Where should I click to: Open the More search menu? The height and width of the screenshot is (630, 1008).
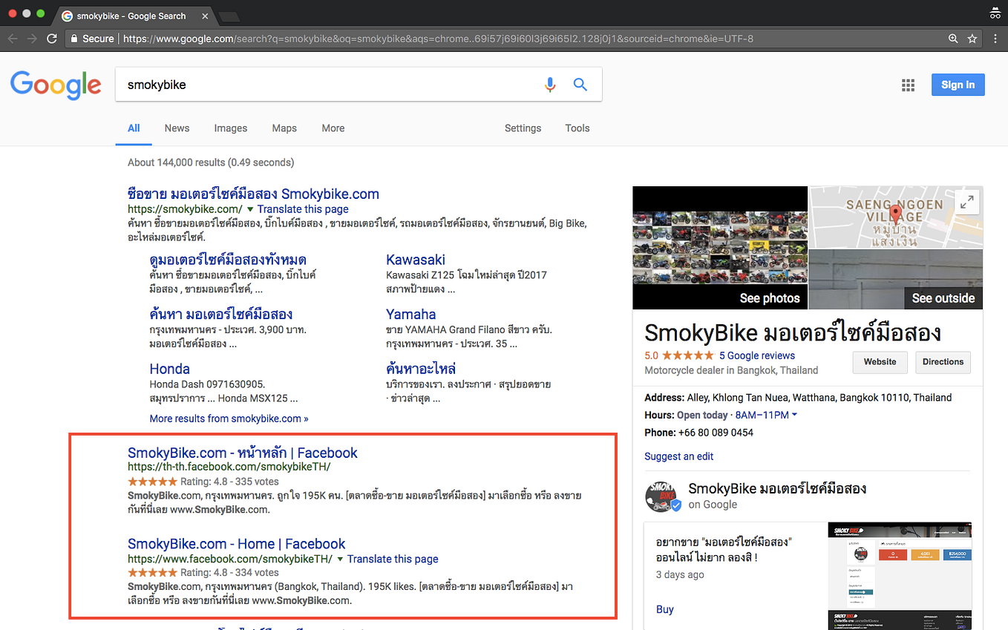point(333,128)
